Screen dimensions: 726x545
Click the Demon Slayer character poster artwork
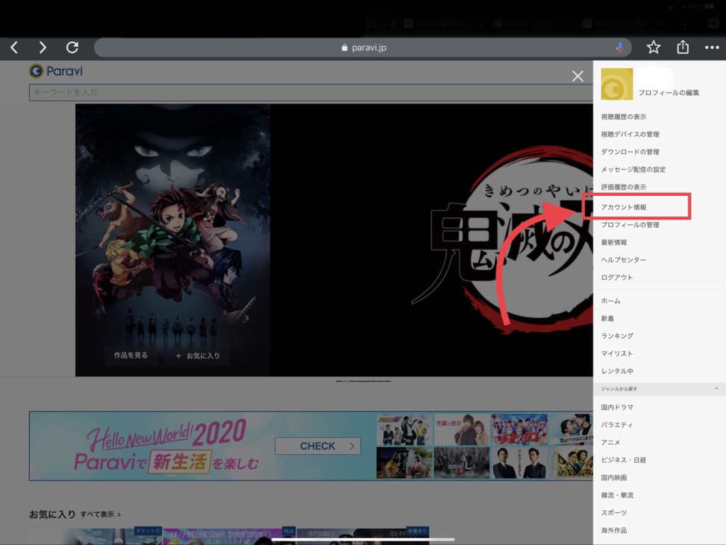click(173, 240)
